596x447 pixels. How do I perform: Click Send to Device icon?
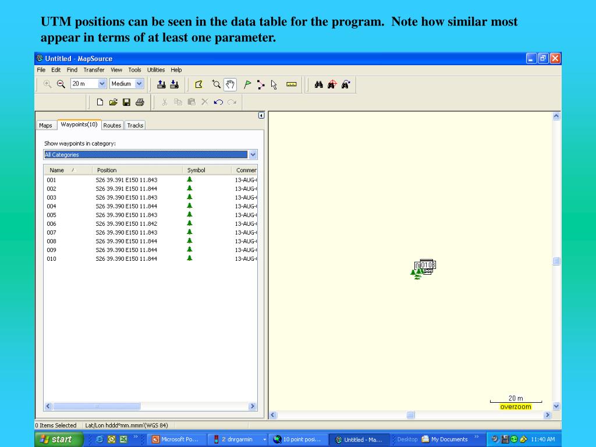click(162, 84)
